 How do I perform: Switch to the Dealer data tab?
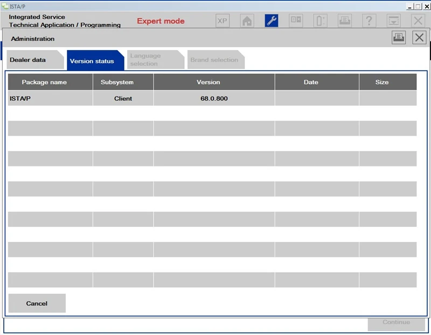(x=35, y=60)
